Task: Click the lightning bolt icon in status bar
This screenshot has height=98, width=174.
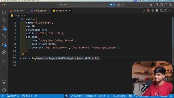Action: tap(36, 96)
